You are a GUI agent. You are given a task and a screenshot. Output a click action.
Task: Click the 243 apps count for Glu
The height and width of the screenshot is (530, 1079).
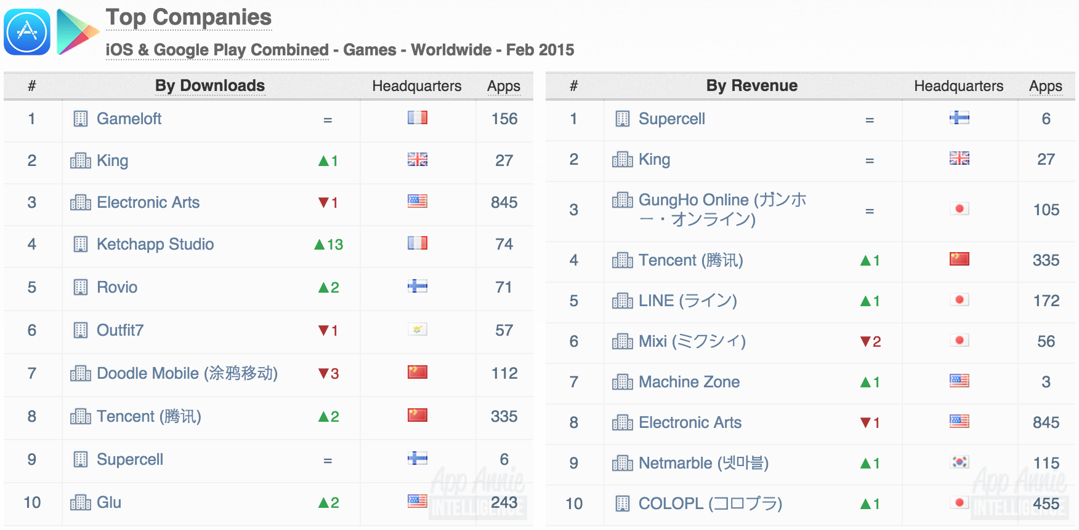(x=504, y=502)
